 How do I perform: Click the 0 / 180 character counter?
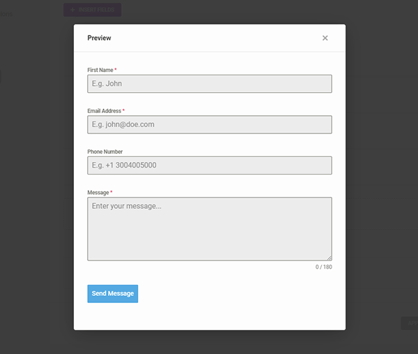[x=323, y=267]
